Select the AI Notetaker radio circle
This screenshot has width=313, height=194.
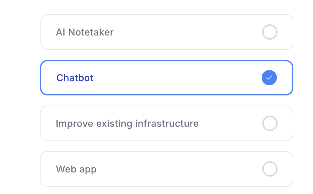[x=270, y=32]
